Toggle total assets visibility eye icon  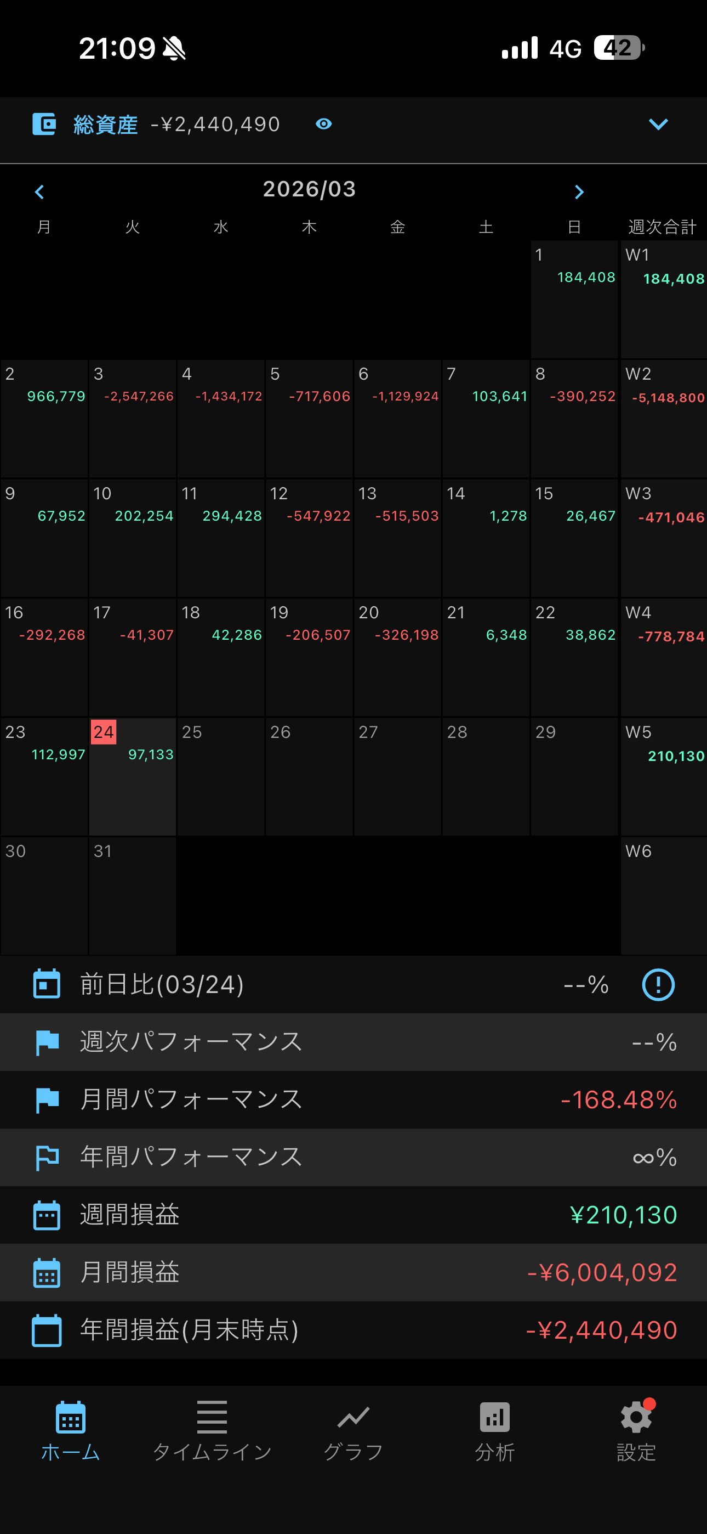[324, 124]
